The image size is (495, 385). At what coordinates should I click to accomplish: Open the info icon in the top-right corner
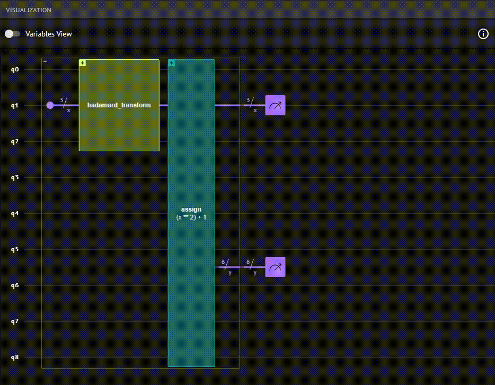(483, 34)
